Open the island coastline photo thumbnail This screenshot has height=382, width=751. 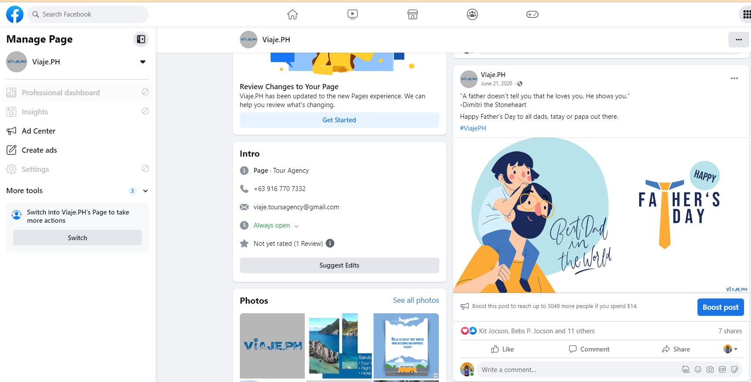(339, 346)
